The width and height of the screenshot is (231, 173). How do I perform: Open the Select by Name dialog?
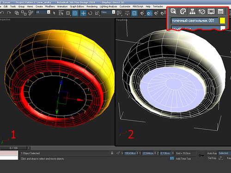click(61, 13)
